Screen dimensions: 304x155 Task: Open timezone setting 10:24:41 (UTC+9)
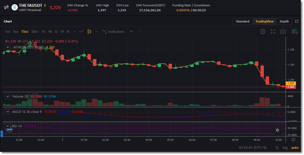pyautogui.click(x=252, y=148)
